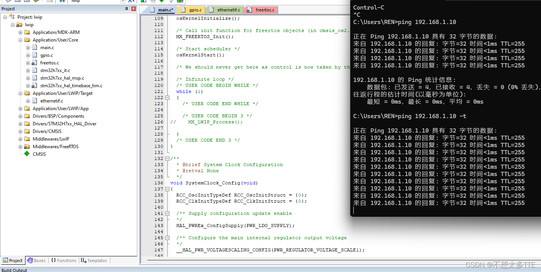Collapse the SystemClock_Config code fold
The width and height of the screenshot is (541, 272).
[167, 189]
